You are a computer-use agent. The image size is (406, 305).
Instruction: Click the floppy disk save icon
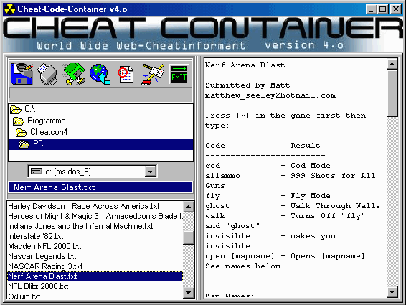click(x=22, y=74)
